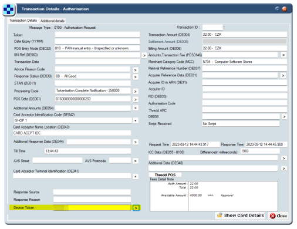Click the Transaction Amount (DE004) field
The height and width of the screenshot is (229, 297).
tap(245, 35)
